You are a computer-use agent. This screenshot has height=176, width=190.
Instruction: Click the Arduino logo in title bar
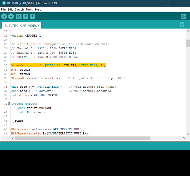click(4, 3)
